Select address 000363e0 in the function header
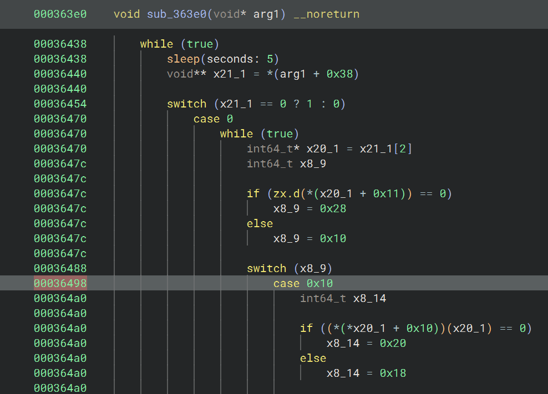 (x=60, y=14)
